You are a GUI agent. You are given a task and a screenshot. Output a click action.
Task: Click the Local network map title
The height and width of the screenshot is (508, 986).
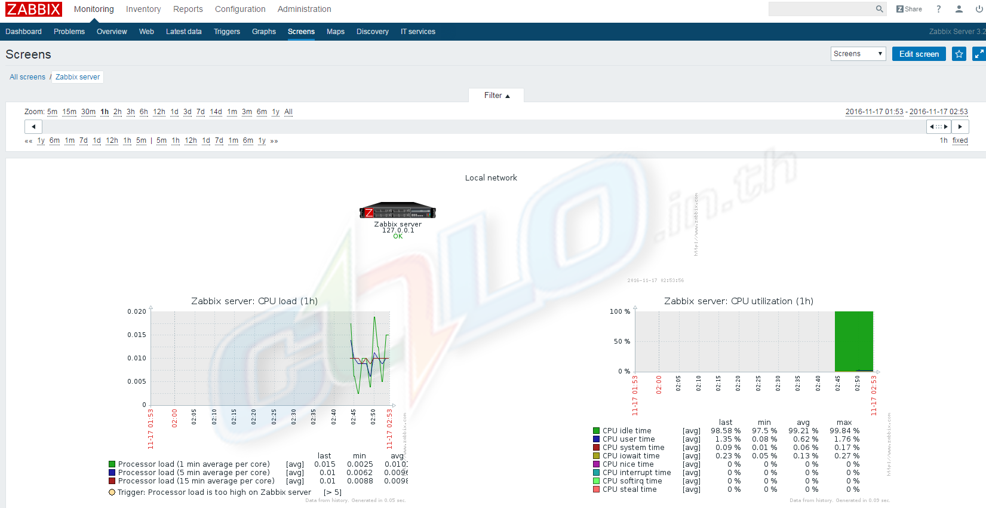[491, 178]
